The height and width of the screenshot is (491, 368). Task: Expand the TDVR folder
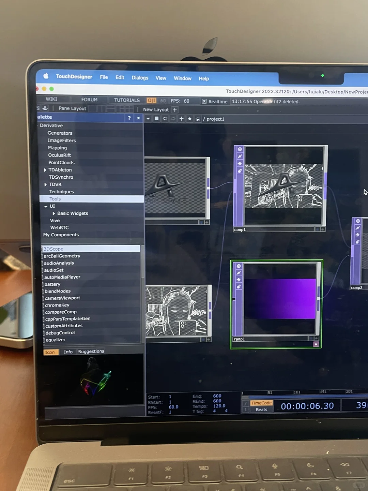click(45, 184)
